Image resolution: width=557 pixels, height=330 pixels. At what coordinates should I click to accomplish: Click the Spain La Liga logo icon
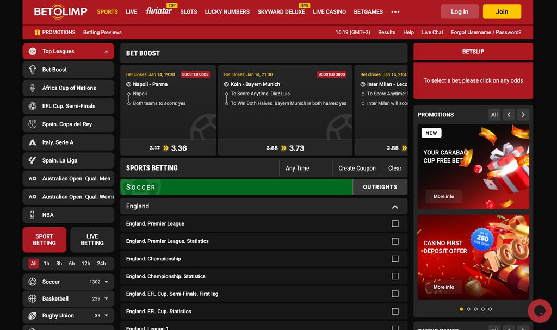pos(32,160)
